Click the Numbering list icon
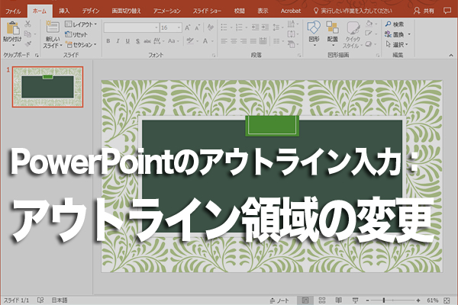The width and height of the screenshot is (458, 305). (239, 27)
